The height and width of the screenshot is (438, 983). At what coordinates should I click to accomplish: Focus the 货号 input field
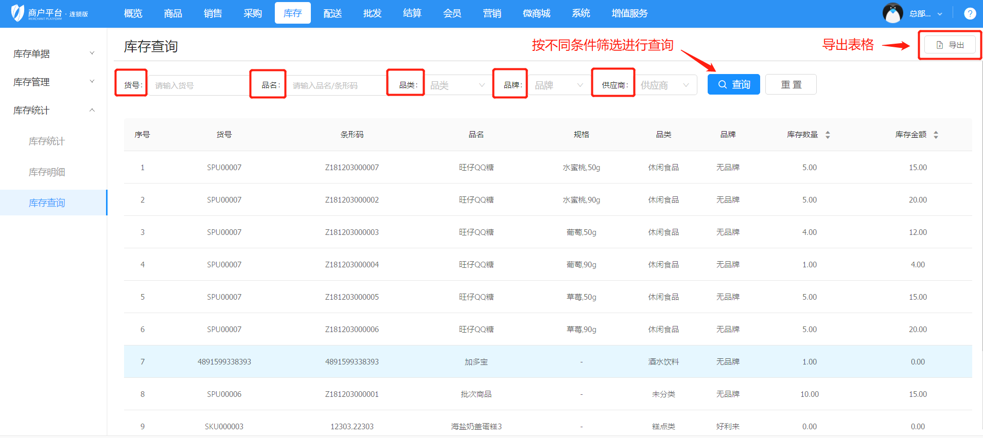point(198,85)
